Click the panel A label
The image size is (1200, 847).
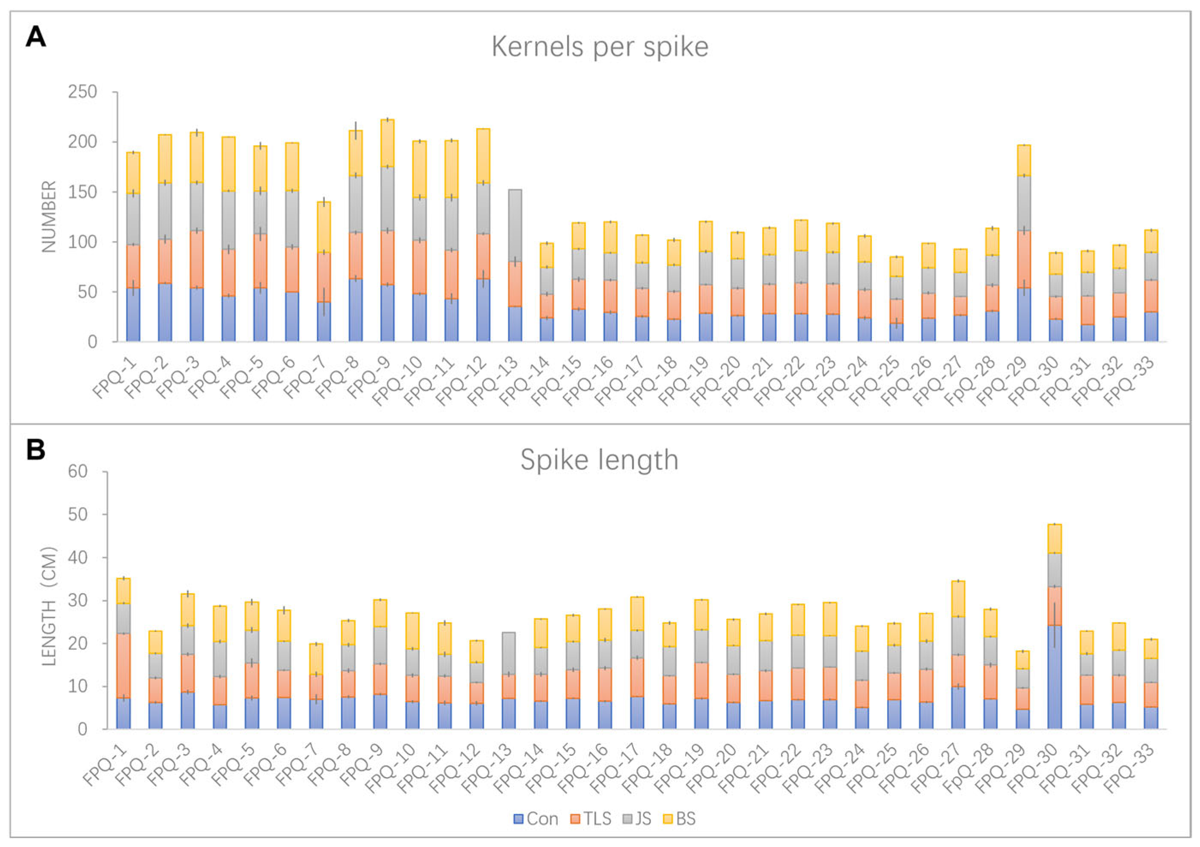(36, 37)
